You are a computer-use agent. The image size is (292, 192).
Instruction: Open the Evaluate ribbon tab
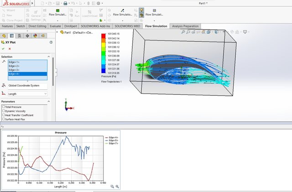click(x=56, y=26)
